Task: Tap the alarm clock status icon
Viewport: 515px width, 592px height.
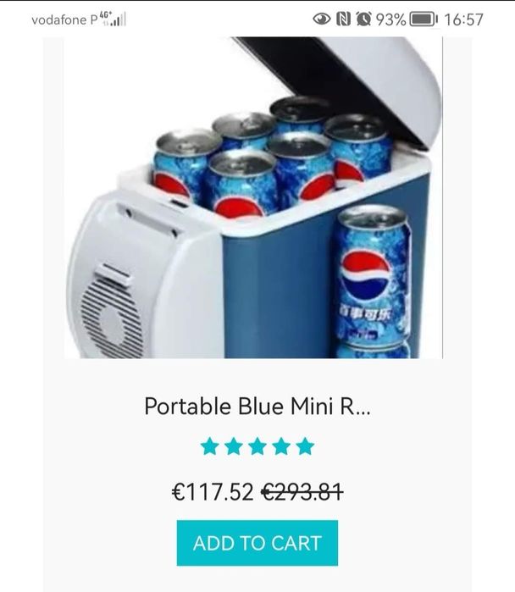Action: point(363,19)
